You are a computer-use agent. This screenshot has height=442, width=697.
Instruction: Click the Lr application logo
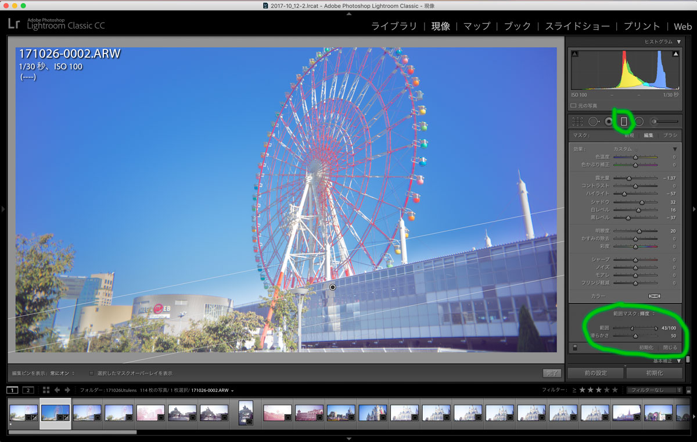(15, 24)
